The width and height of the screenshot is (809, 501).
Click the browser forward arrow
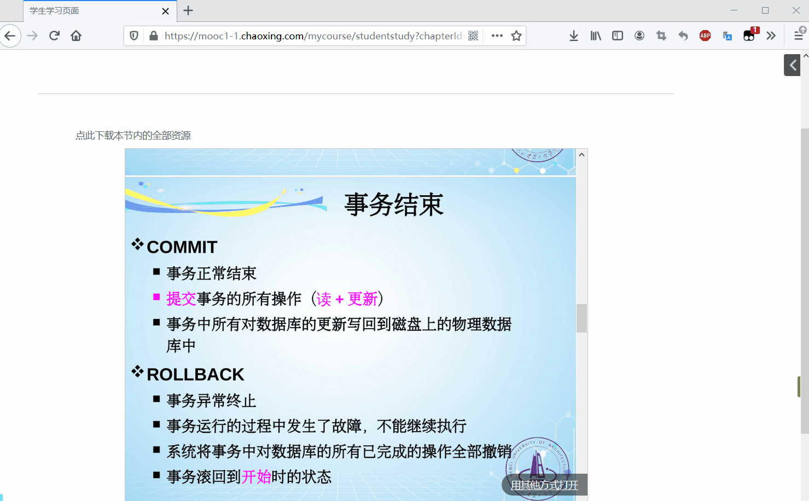(32, 36)
